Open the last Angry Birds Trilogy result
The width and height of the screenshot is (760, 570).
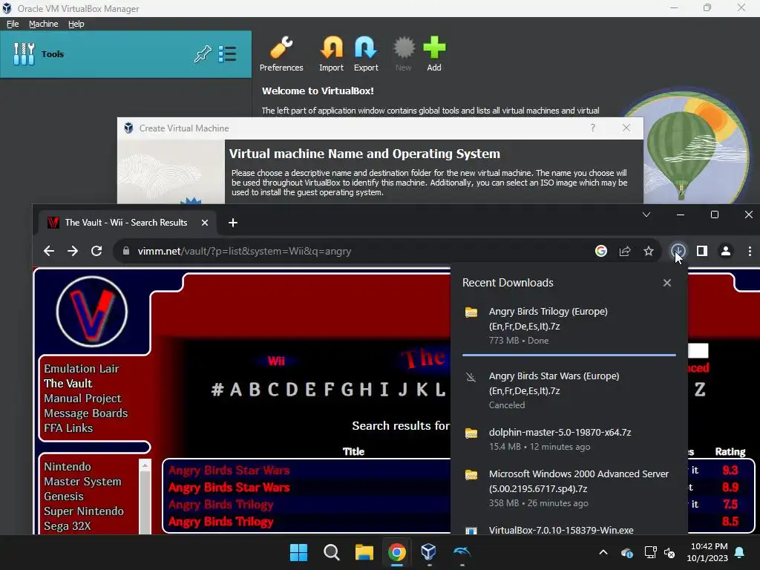220,522
